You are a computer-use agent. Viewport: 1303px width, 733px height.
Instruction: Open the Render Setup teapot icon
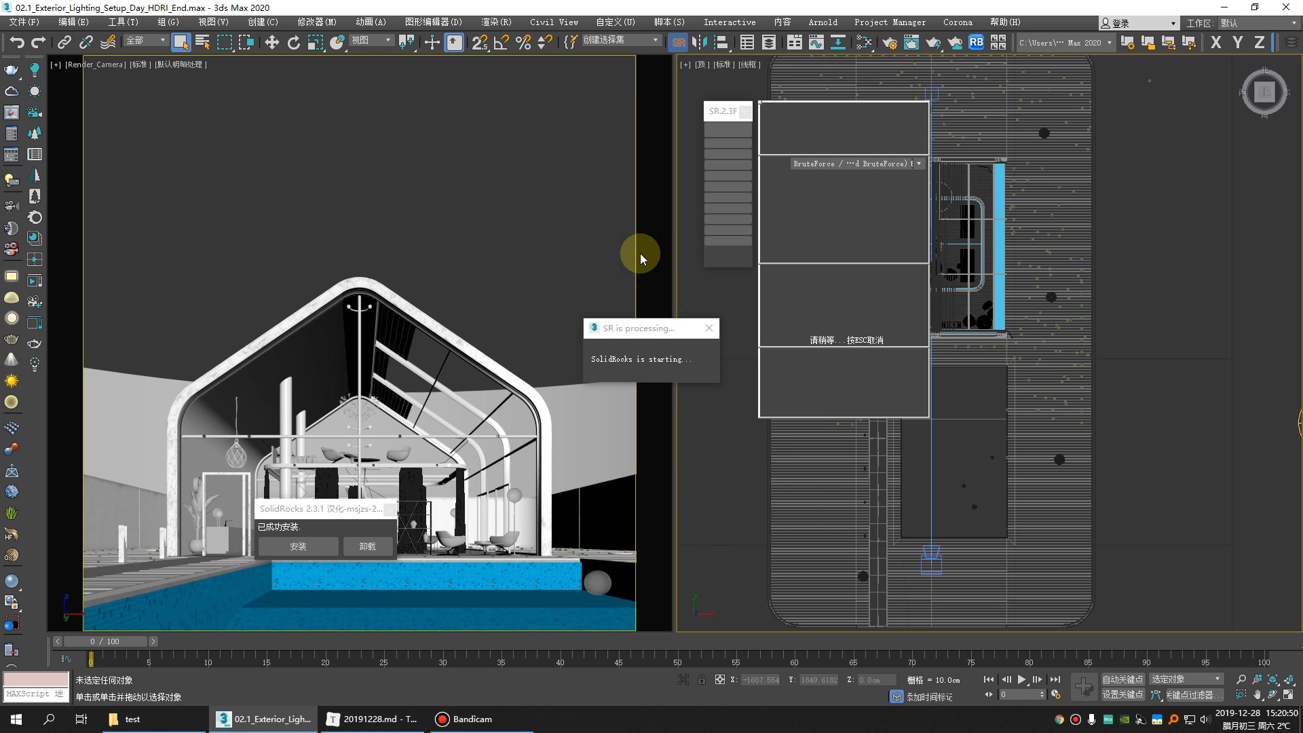pyautogui.click(x=889, y=43)
